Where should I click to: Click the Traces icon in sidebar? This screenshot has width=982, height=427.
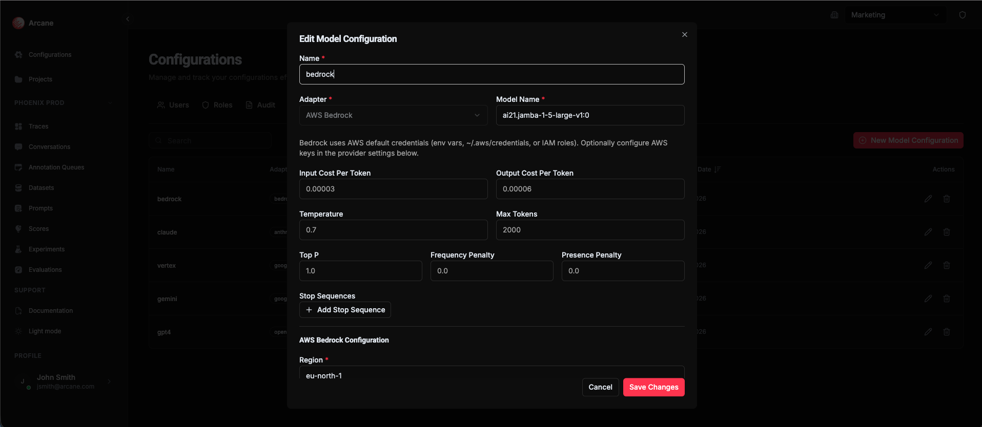click(x=18, y=126)
